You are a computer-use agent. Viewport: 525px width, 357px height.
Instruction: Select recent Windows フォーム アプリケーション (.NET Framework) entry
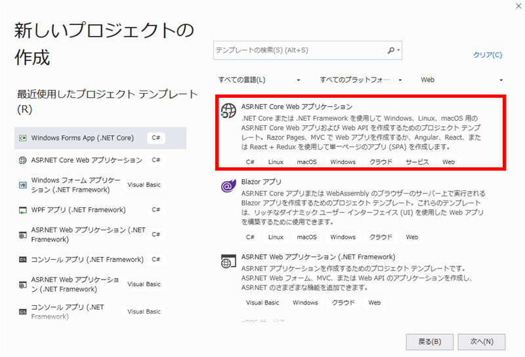pos(100,185)
